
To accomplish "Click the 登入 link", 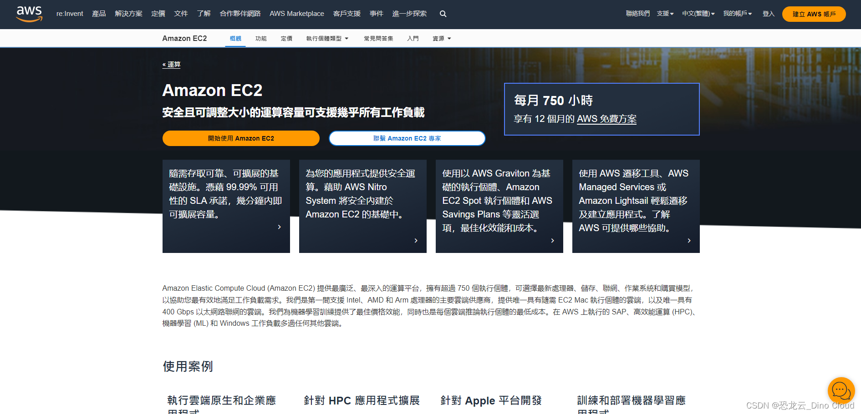I will click(768, 14).
